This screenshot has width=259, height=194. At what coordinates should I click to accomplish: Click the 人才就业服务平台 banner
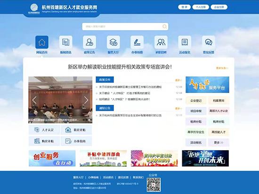tap(207, 84)
